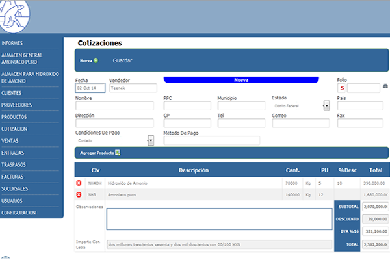This screenshot has height=260, width=390.
Task: Open the Estado dropdown
Action: (326, 105)
